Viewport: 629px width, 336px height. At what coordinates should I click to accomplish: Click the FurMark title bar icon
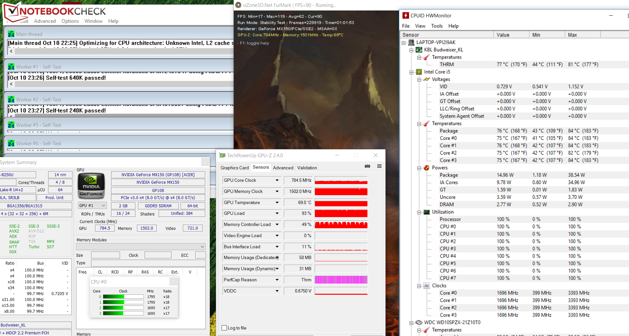point(238,5)
